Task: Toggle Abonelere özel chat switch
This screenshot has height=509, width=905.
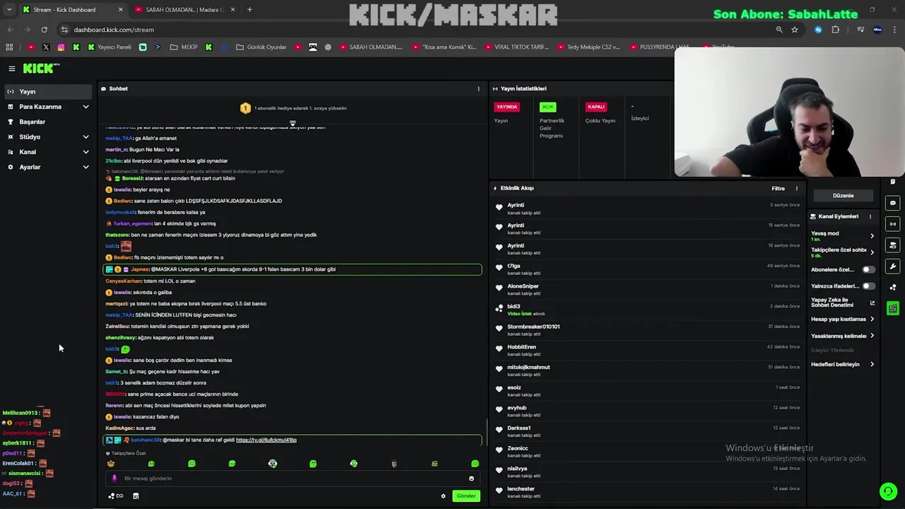Action: 868,269
